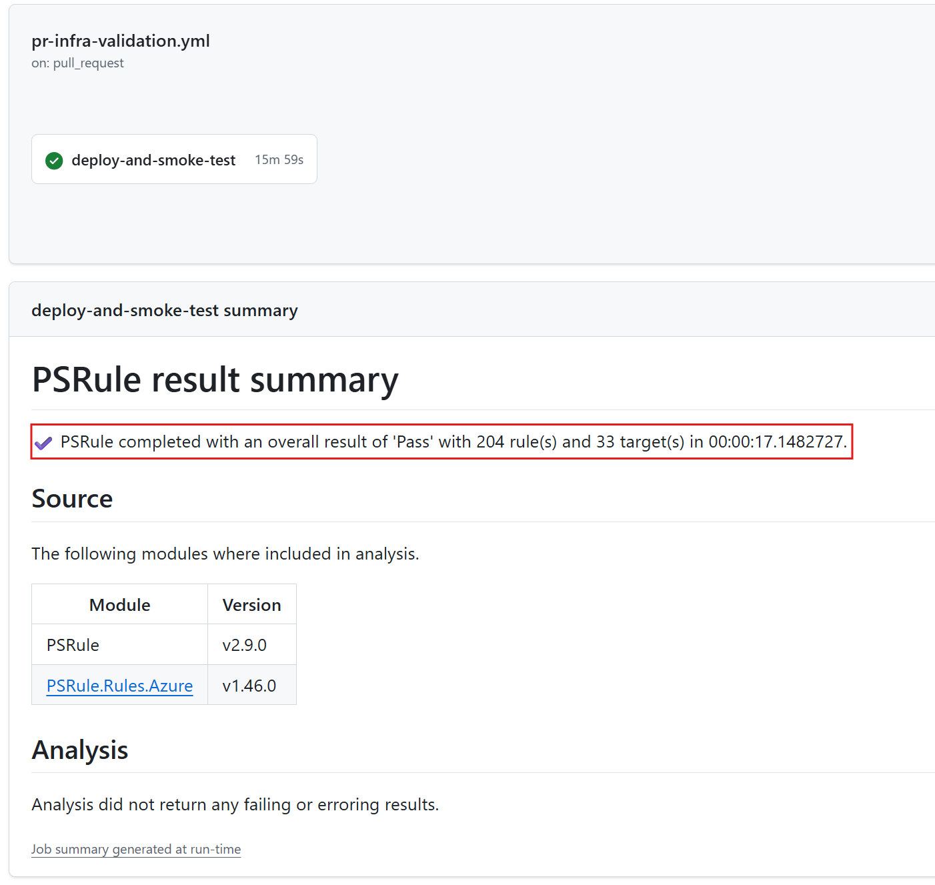Open the PSRule.Rules.Azure link

[119, 686]
